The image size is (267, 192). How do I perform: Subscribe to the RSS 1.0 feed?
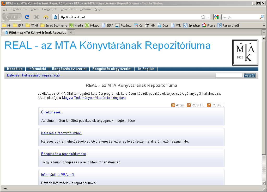click(x=196, y=105)
